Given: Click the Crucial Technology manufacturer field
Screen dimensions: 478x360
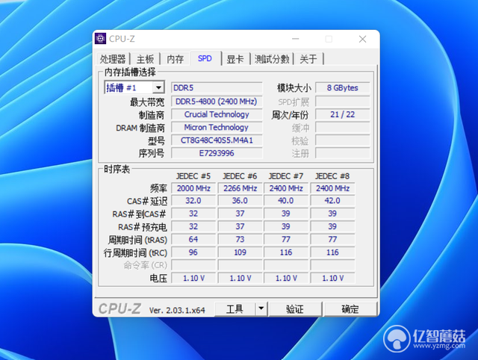Looking at the screenshot, I should 217,114.
